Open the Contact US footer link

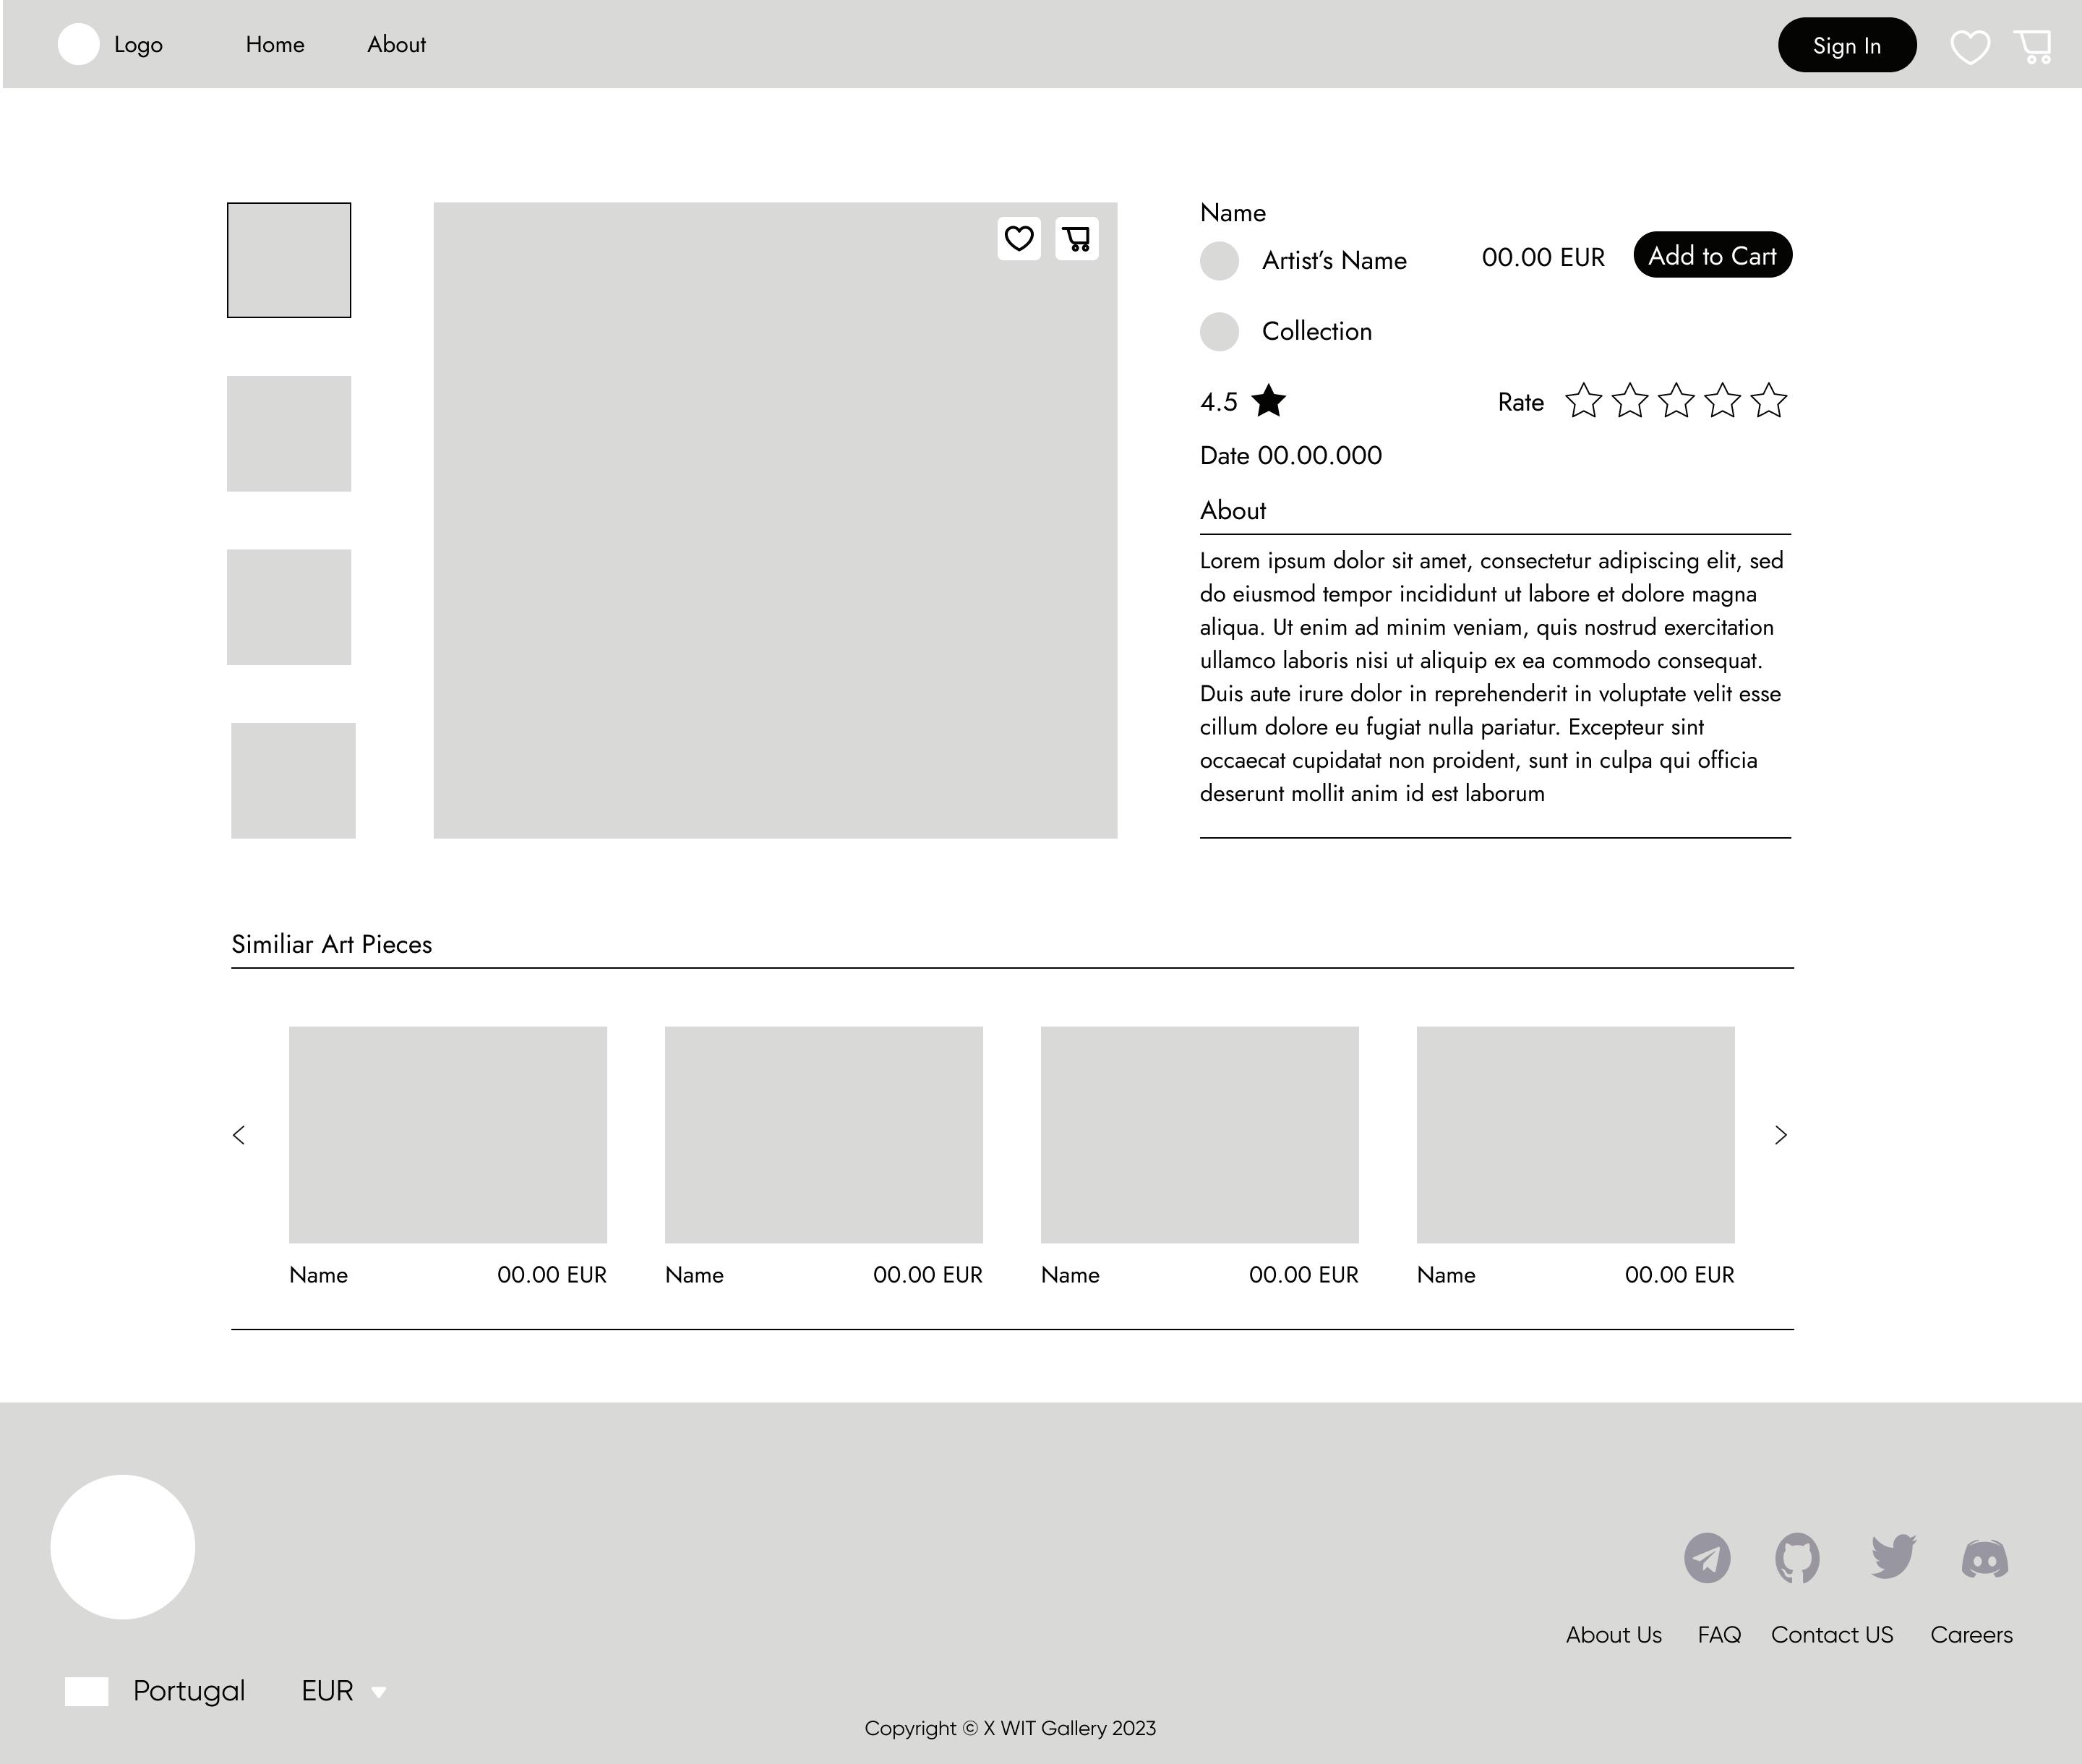tap(1832, 1635)
